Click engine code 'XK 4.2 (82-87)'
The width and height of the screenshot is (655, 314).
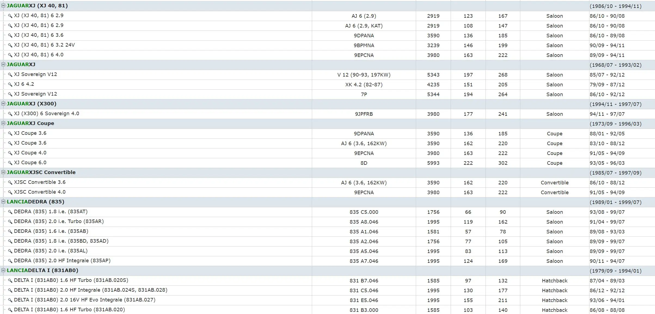(x=364, y=85)
